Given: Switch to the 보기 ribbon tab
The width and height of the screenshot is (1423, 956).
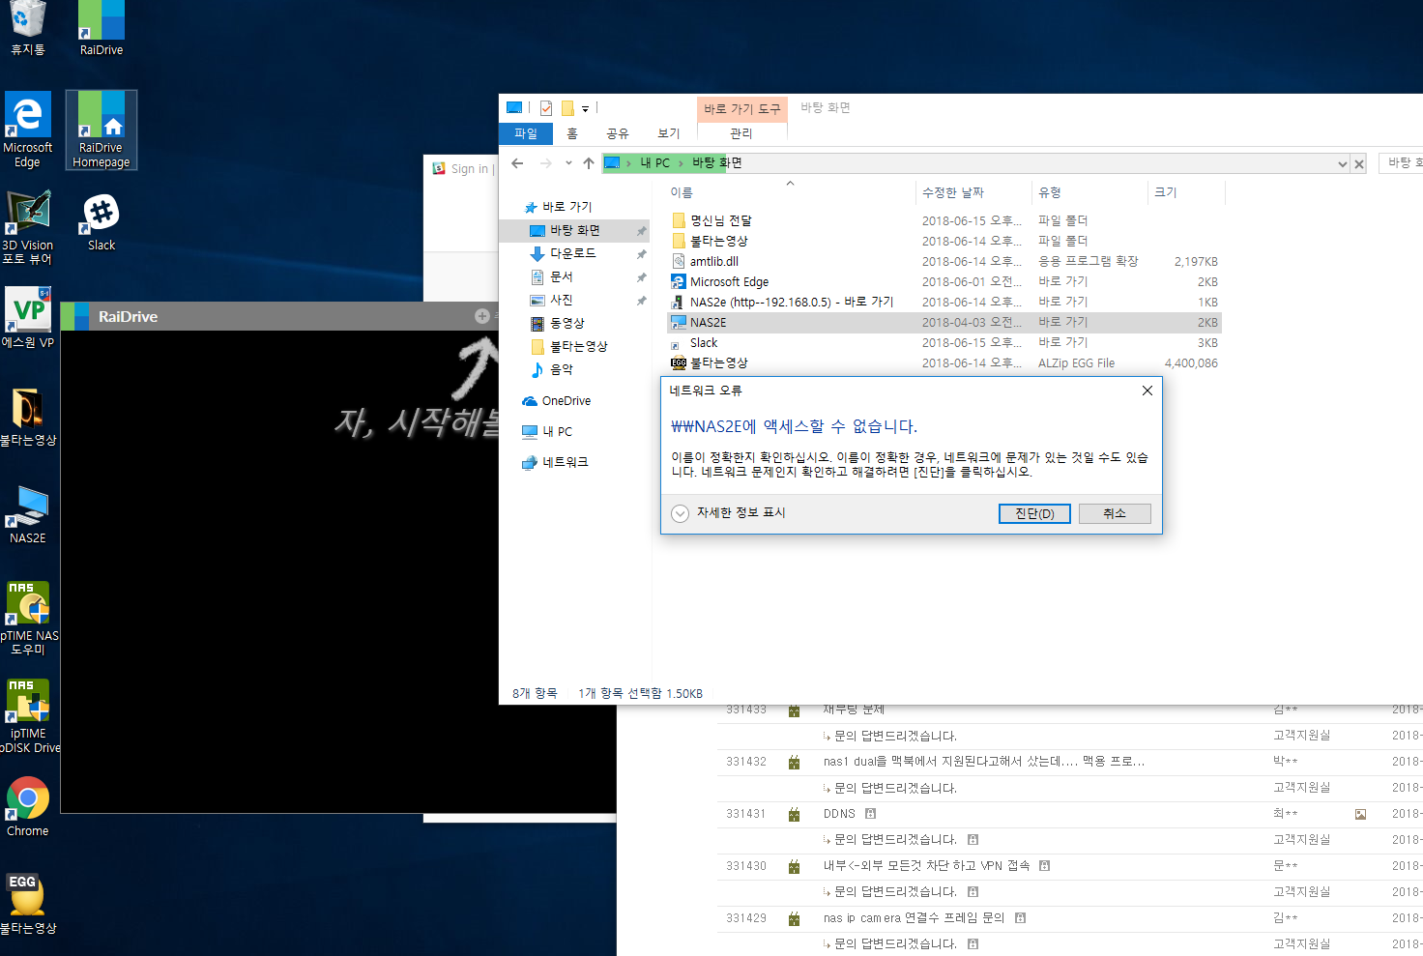Looking at the screenshot, I should click(669, 133).
